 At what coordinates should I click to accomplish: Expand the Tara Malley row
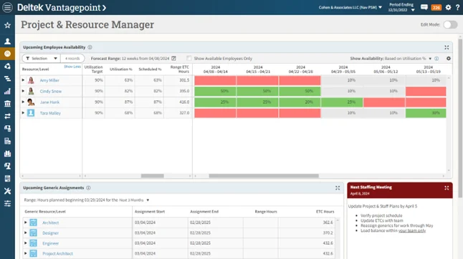23,113
